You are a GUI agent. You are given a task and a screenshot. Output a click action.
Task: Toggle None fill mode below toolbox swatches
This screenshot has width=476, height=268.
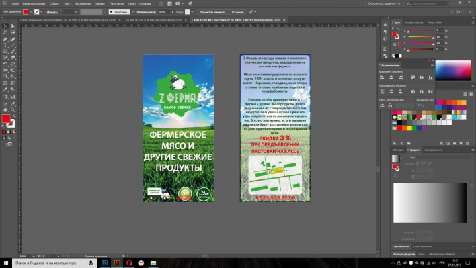click(x=14, y=132)
